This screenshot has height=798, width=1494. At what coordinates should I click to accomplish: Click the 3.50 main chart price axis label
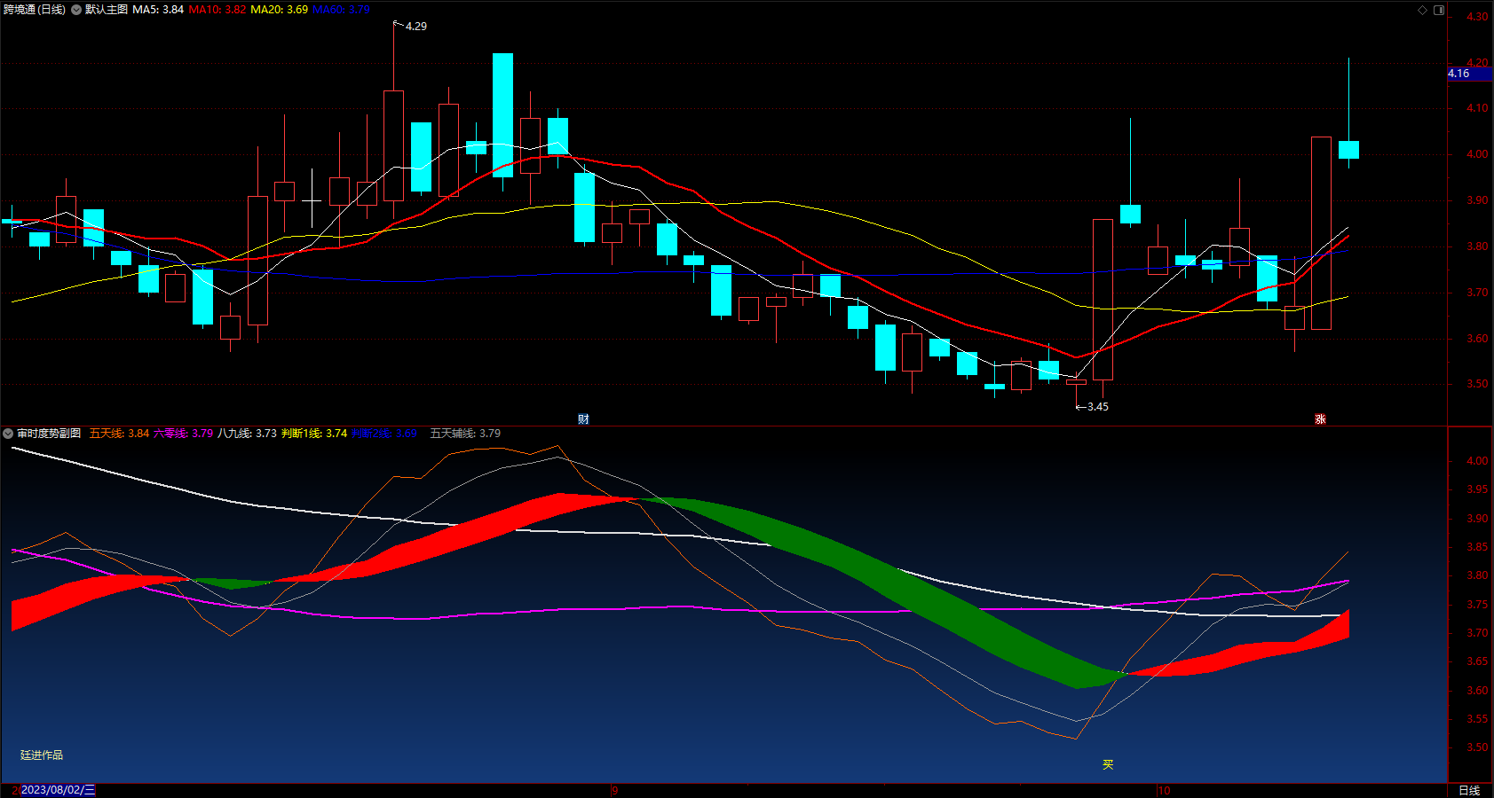pyautogui.click(x=1477, y=384)
